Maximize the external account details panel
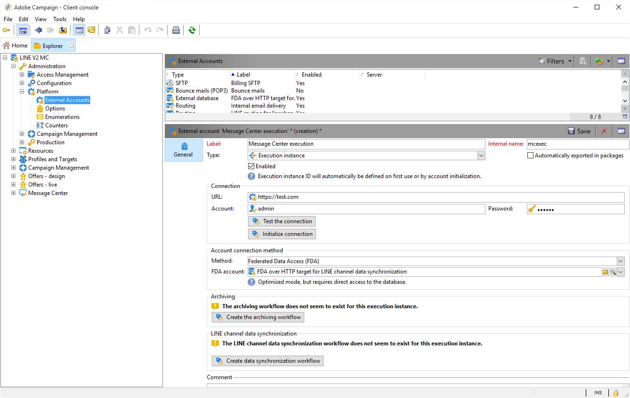This screenshot has height=398, width=630. [x=621, y=131]
